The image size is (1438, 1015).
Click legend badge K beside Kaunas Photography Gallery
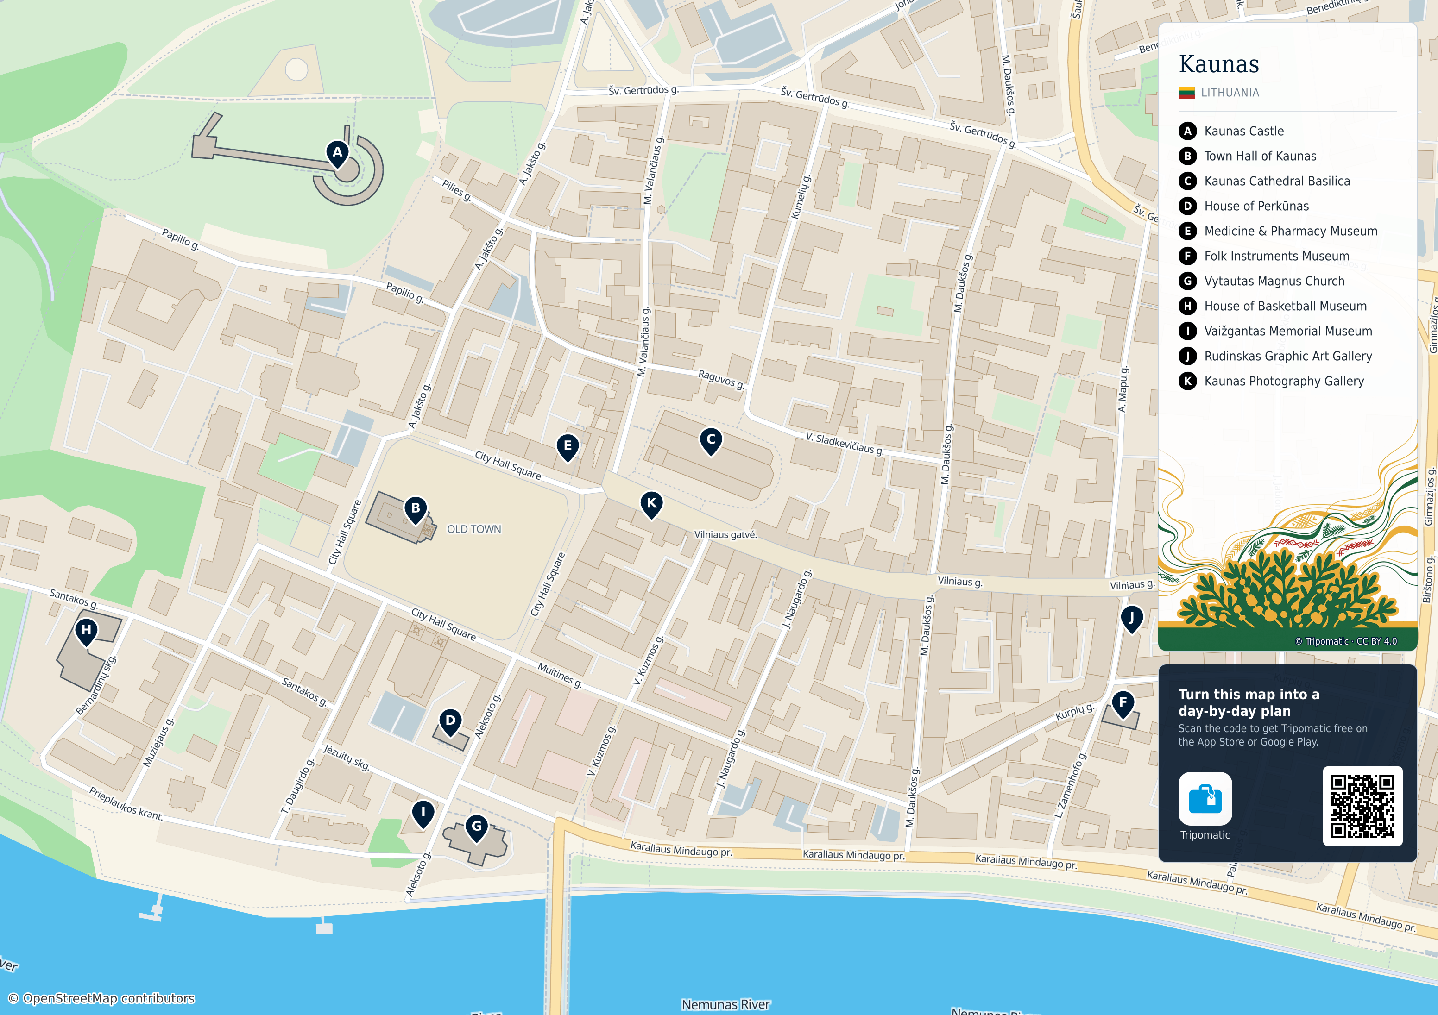pos(1187,382)
